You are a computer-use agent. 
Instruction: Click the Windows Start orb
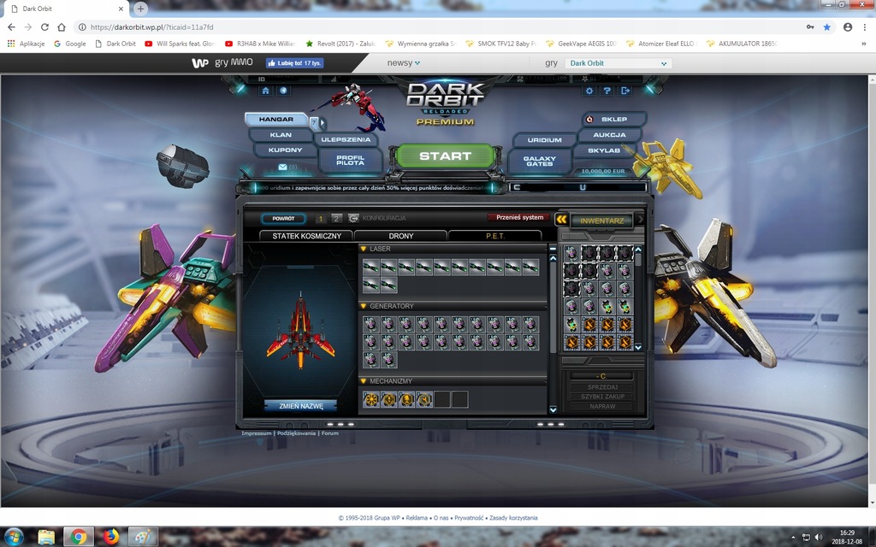(14, 537)
